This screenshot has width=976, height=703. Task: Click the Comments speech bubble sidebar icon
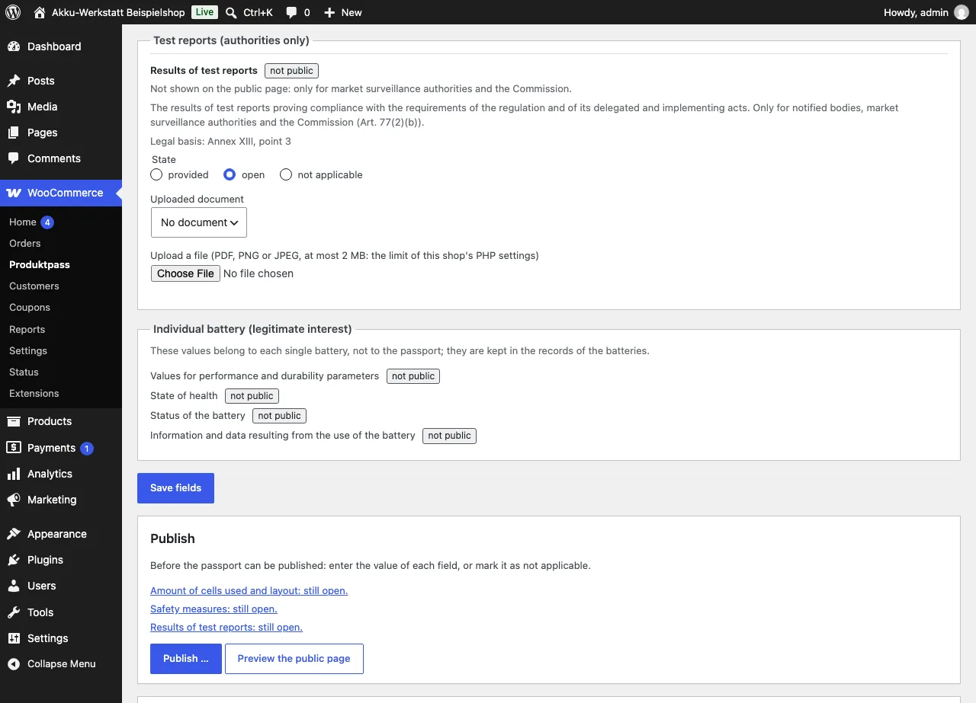14,158
